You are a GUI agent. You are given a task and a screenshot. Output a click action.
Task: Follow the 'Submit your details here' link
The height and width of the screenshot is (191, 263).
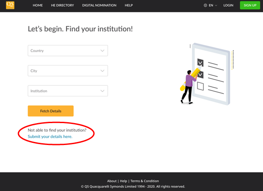(50, 137)
